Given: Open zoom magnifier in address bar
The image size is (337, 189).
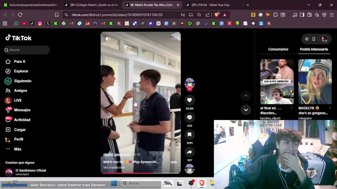Looking at the screenshot, I should tap(199, 15).
